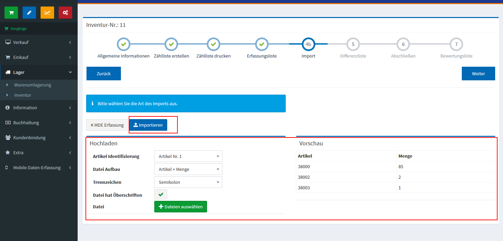This screenshot has width=503, height=241.
Task: Click the completed Zählliste erstellen step circle
Action: [x=171, y=44]
